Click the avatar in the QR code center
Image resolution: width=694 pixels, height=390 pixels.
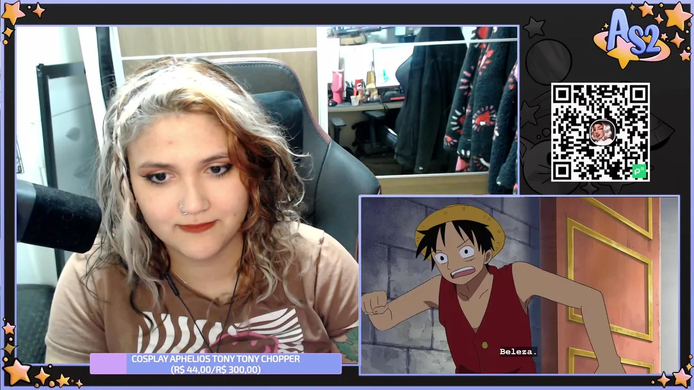601,133
